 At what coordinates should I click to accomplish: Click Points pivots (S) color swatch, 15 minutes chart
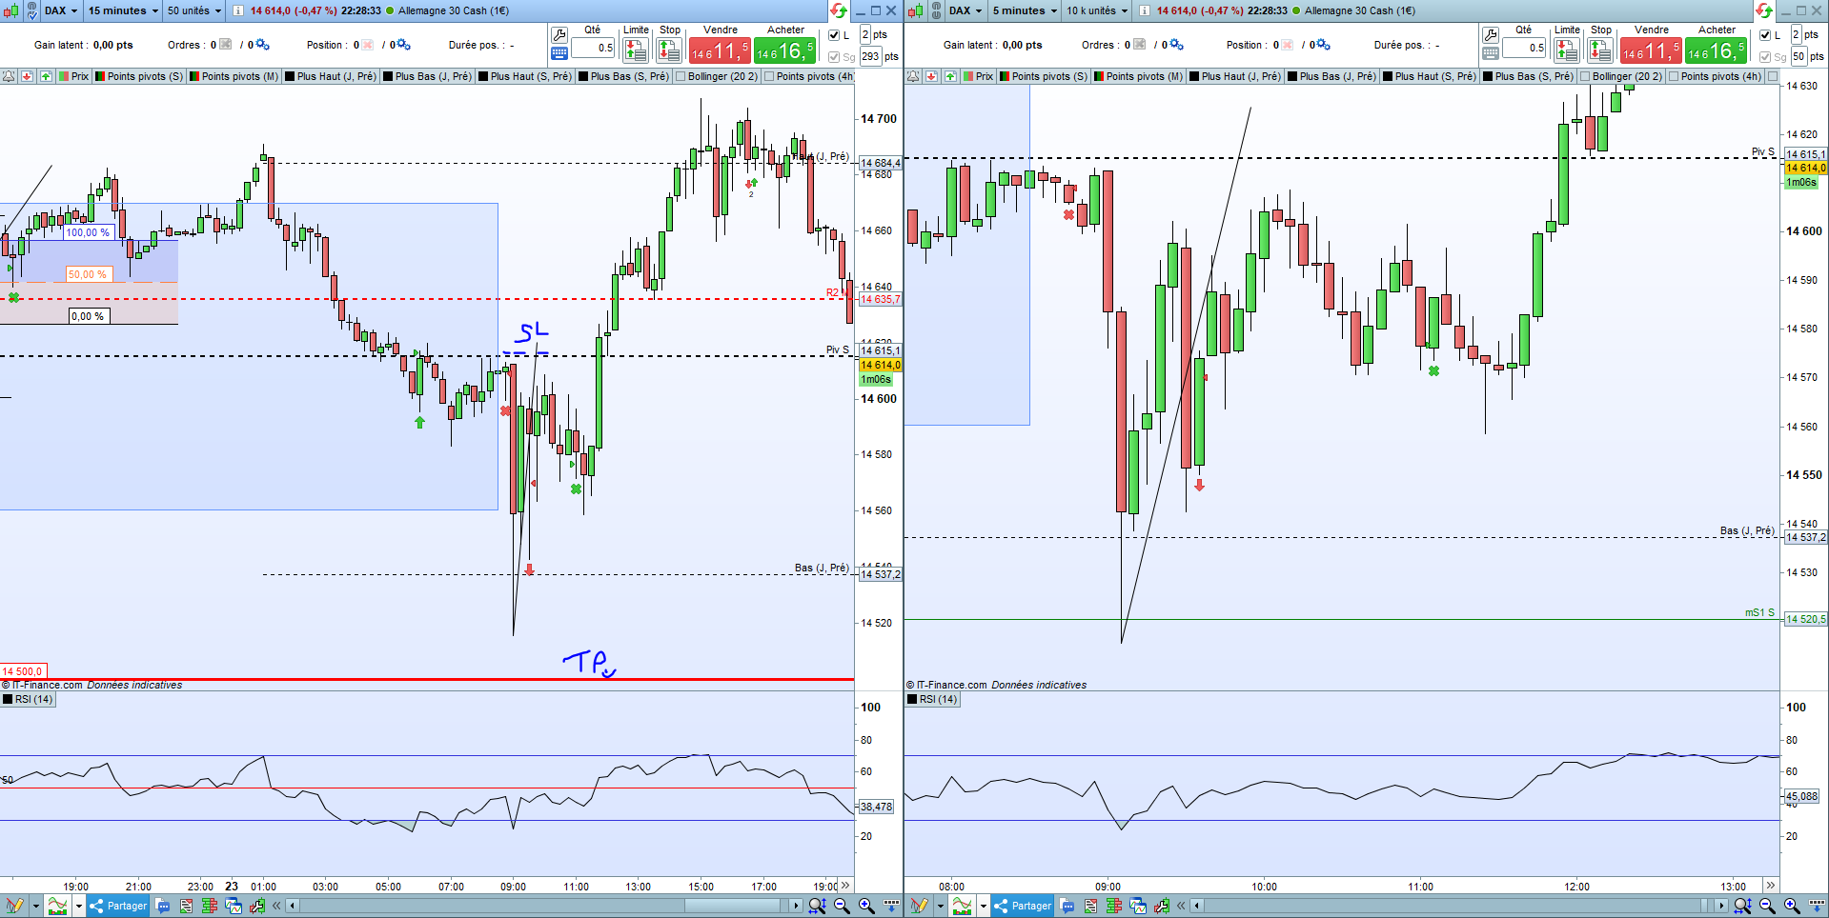(100, 76)
